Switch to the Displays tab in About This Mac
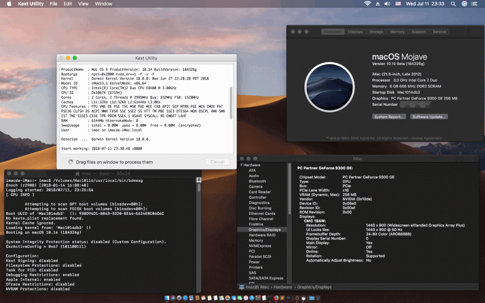 (355, 32)
